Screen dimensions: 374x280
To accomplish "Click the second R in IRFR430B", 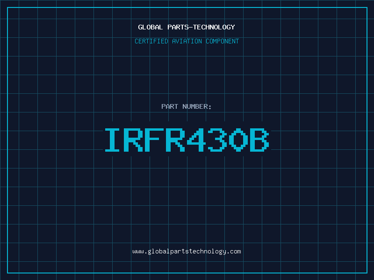I will (176, 140).
